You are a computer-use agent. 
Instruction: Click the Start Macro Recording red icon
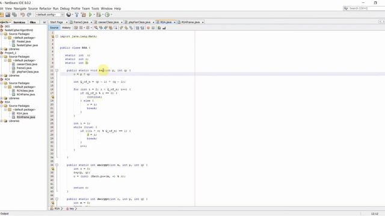pos(148,28)
